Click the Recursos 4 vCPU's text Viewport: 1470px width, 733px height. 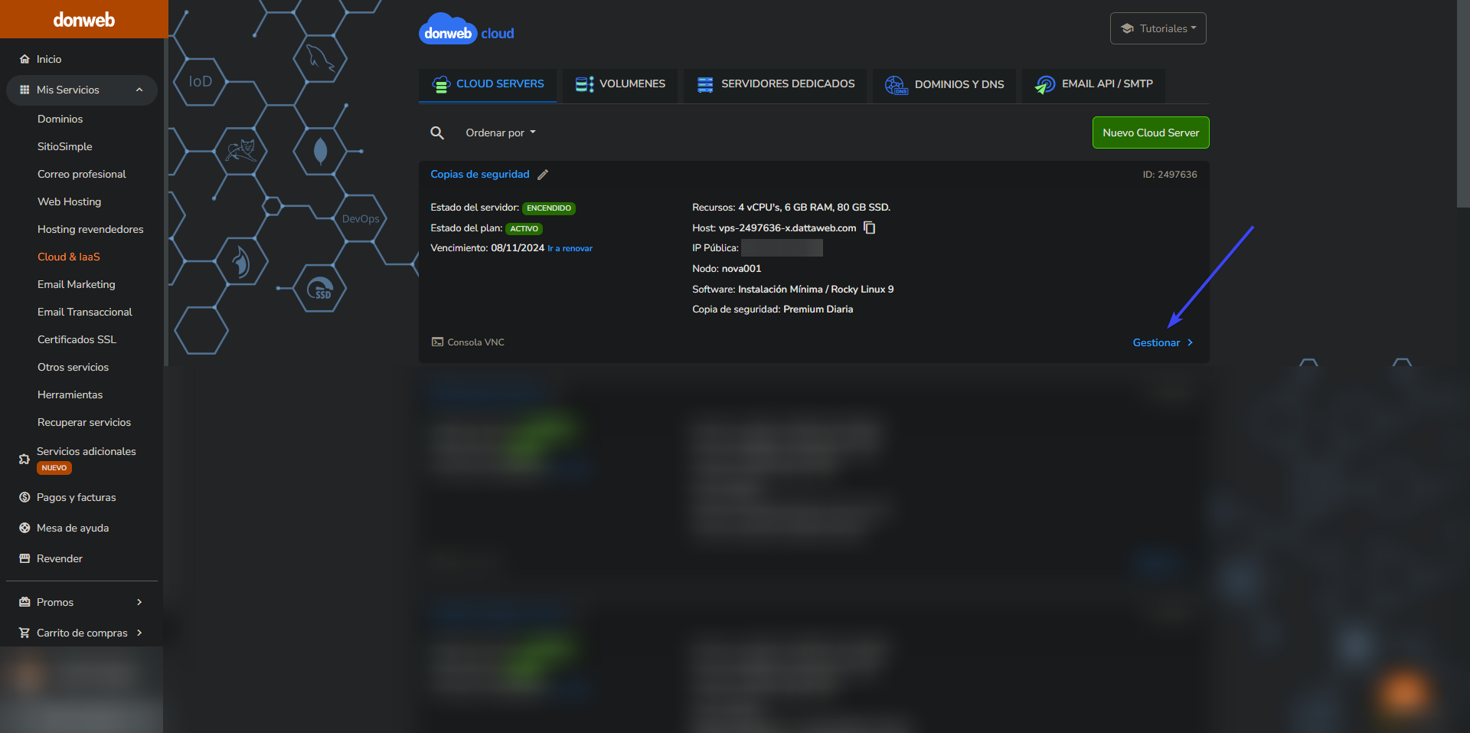click(x=791, y=208)
